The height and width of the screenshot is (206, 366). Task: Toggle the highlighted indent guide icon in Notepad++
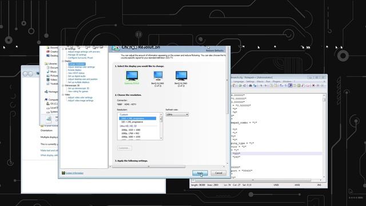point(290,86)
